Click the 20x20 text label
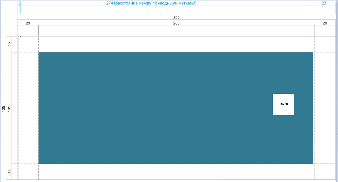This screenshot has height=182, width=338. [x=284, y=104]
